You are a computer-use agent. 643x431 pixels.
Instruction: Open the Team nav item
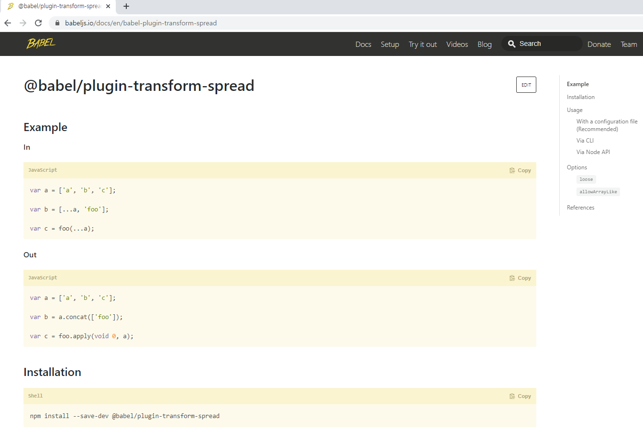point(629,44)
